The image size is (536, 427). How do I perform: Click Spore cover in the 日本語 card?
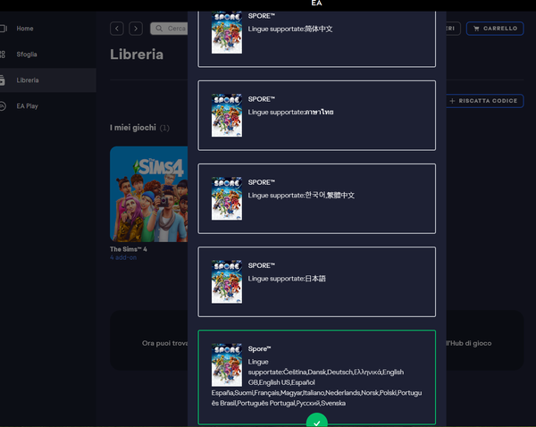click(227, 281)
